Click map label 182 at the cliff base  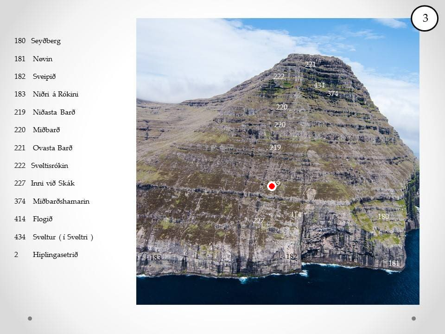292,257
